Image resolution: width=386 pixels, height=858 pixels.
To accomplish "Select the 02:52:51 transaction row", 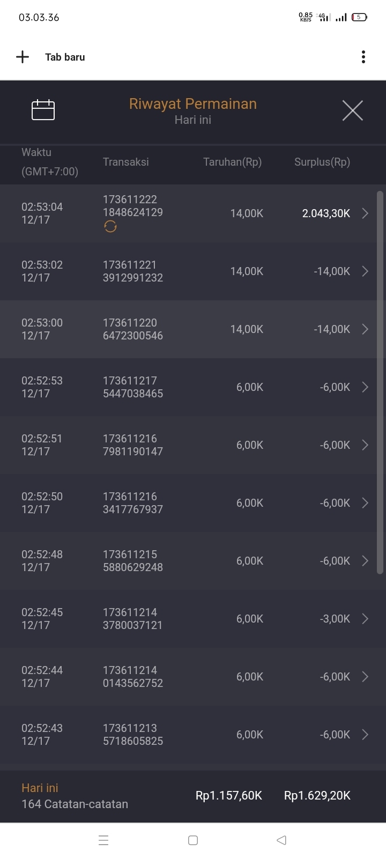I will 188,445.
